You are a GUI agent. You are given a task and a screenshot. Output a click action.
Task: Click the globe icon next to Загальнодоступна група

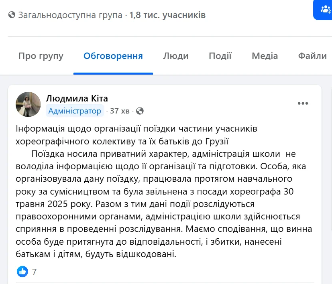click(x=12, y=15)
